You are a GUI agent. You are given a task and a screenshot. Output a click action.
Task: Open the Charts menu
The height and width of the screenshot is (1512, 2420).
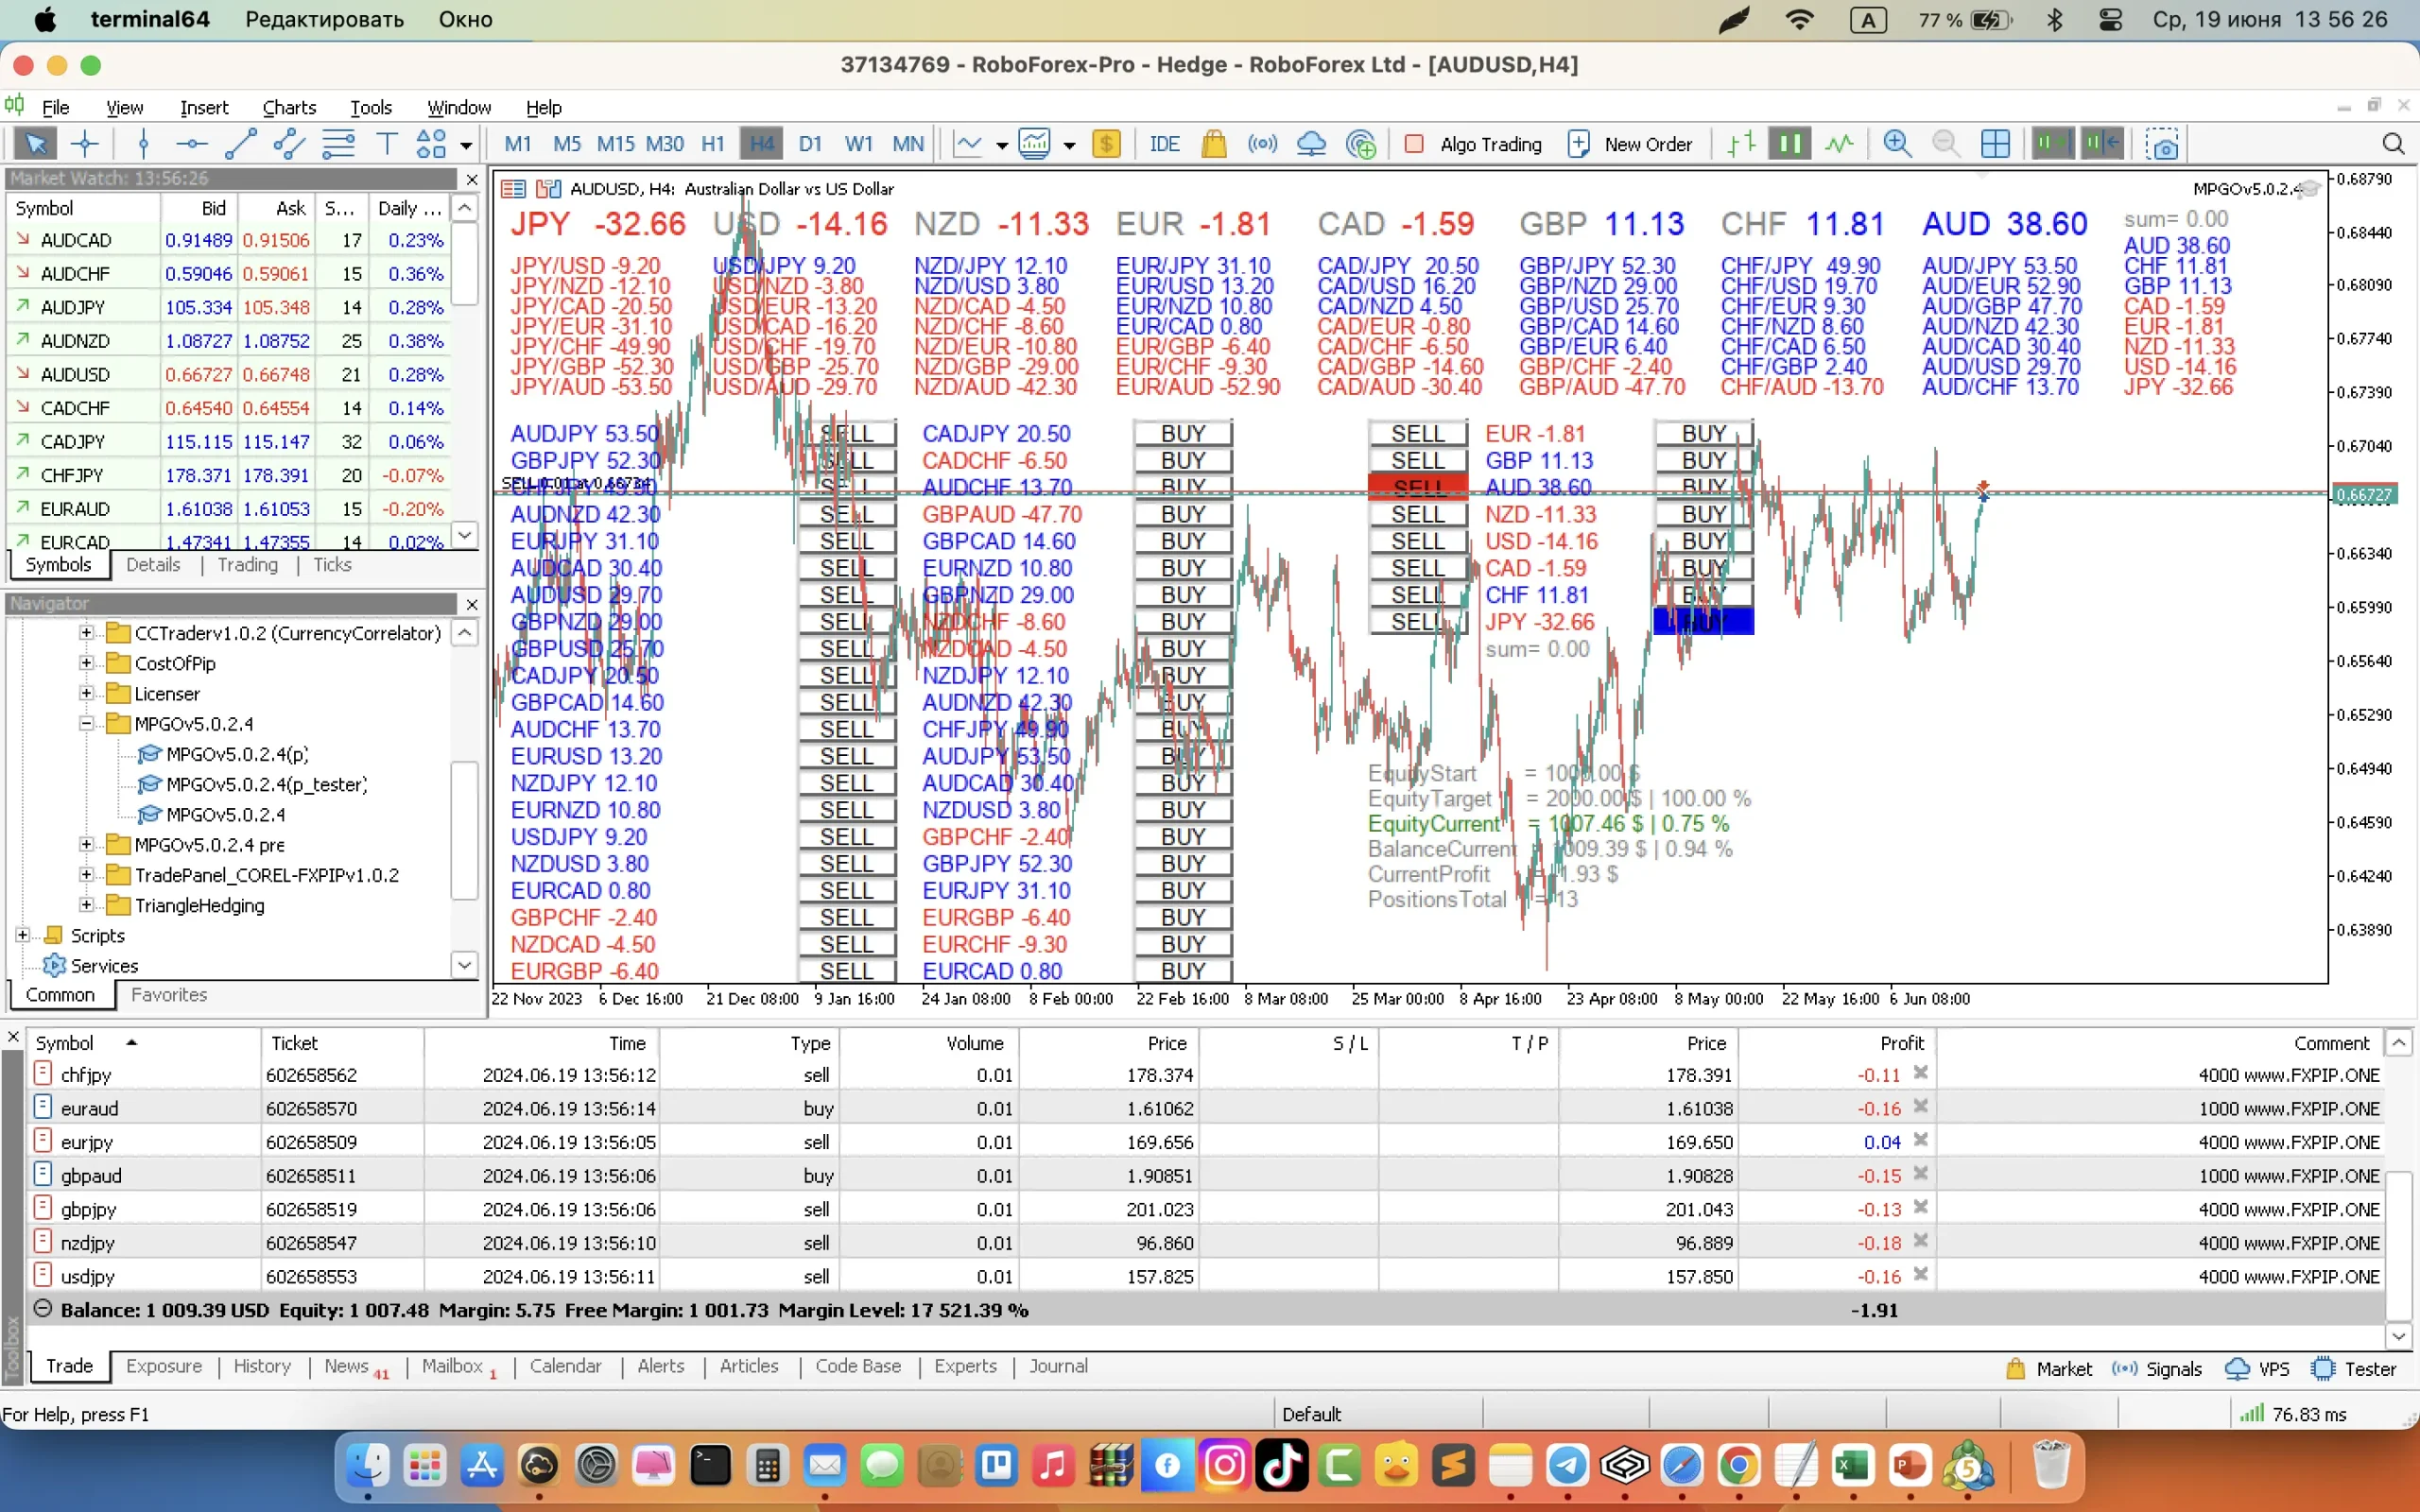289,107
